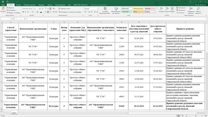Screen dimensions: 208x117
Task: Activate Формат по образцу format painter
Action: [13, 13]
